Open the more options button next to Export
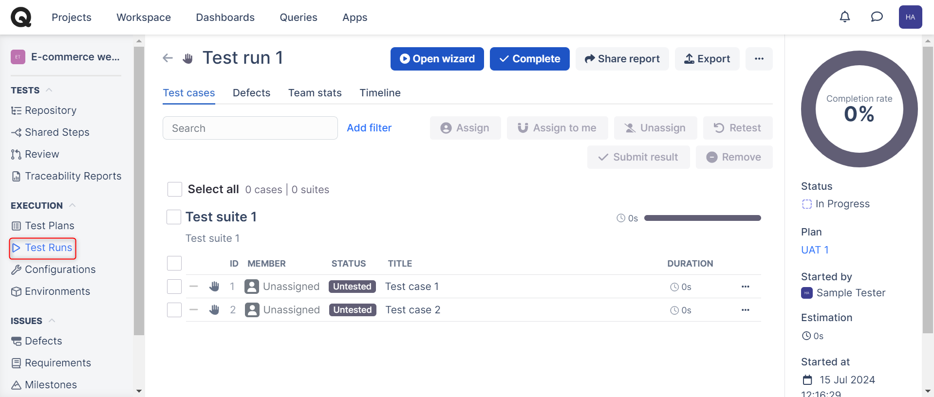934x397 pixels. 759,59
